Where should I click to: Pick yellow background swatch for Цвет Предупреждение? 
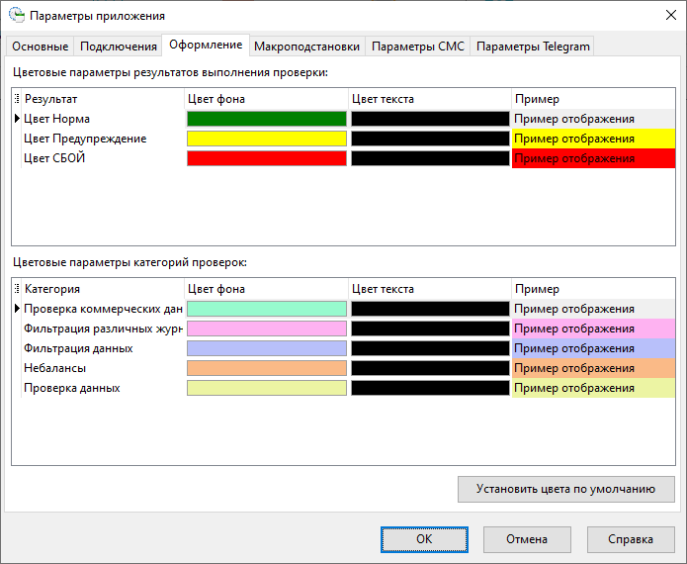266,139
